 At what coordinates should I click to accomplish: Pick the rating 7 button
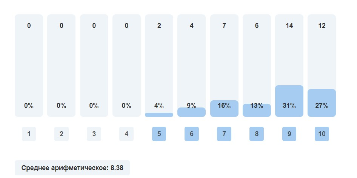tap(224, 134)
